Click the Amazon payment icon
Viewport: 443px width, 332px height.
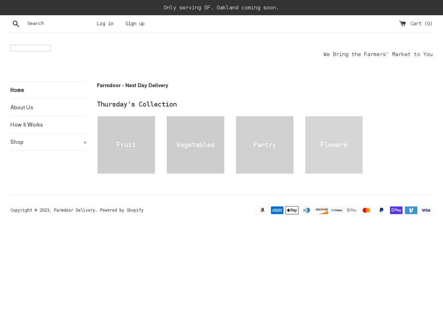click(x=262, y=210)
